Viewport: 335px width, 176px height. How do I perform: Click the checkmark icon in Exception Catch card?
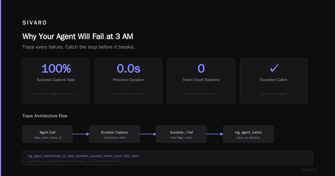(x=274, y=68)
